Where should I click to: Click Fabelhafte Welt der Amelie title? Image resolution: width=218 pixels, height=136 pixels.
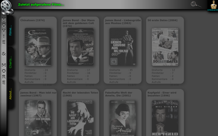click(119, 94)
